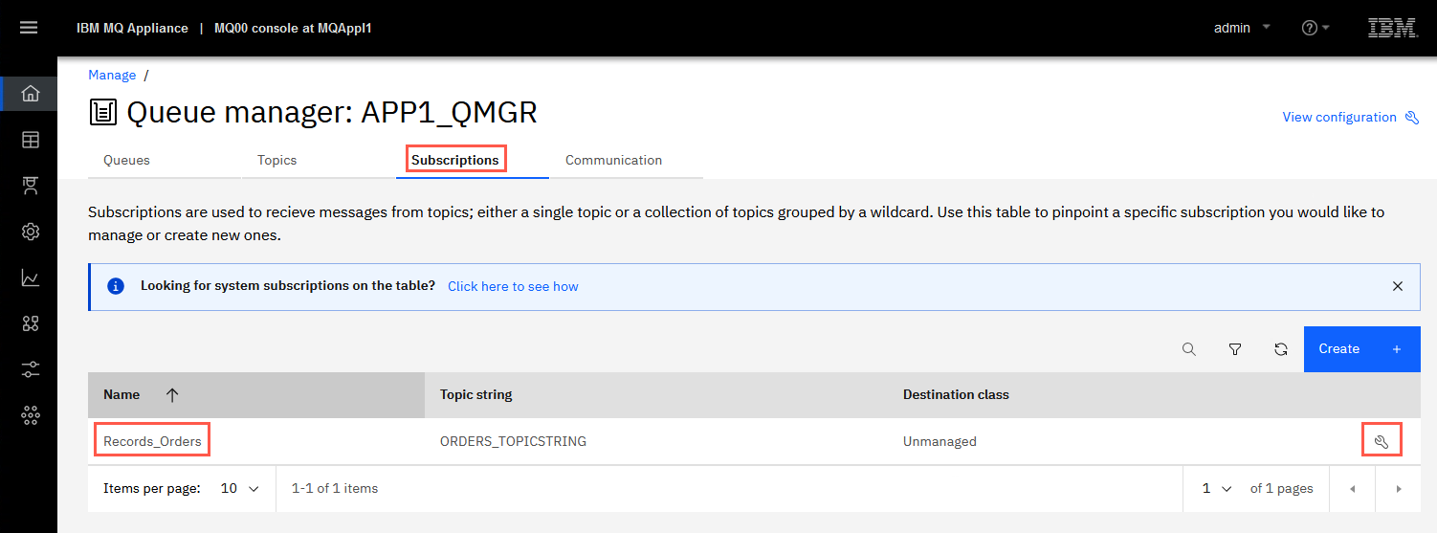Change the items per page dropdown
This screenshot has width=1437, height=533.
point(240,488)
